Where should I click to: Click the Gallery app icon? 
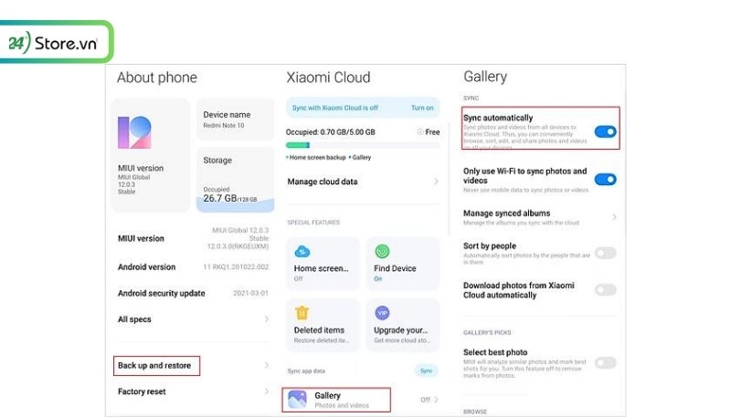298,399
